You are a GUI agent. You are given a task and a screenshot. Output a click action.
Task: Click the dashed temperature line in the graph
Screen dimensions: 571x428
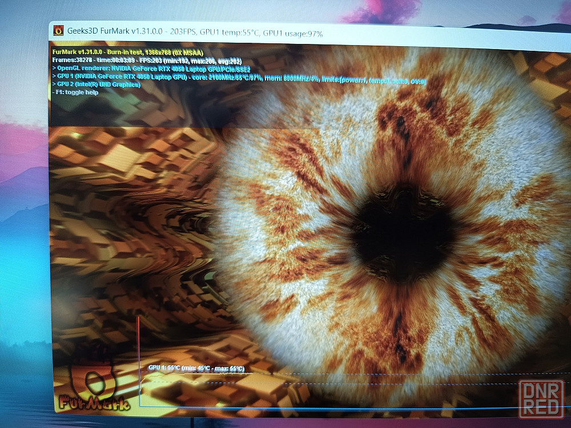coord(400,374)
